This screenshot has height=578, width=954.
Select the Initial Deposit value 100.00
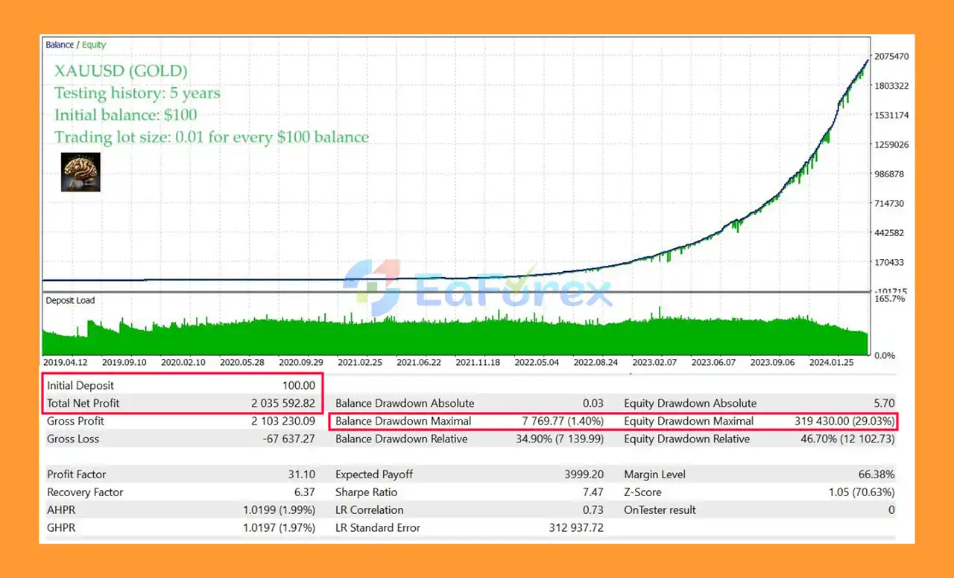(298, 386)
